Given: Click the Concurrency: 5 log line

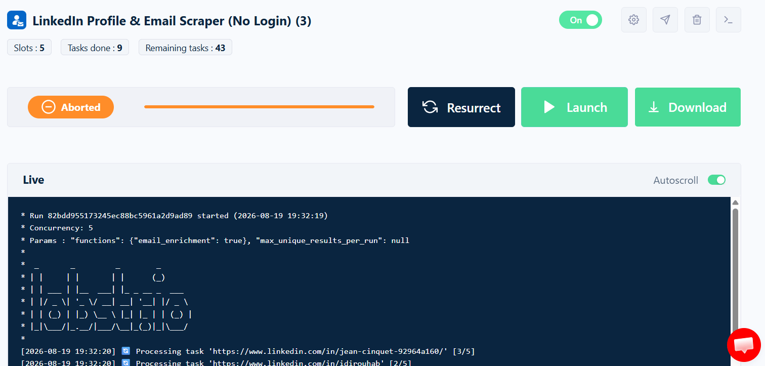Looking at the screenshot, I should [x=57, y=228].
